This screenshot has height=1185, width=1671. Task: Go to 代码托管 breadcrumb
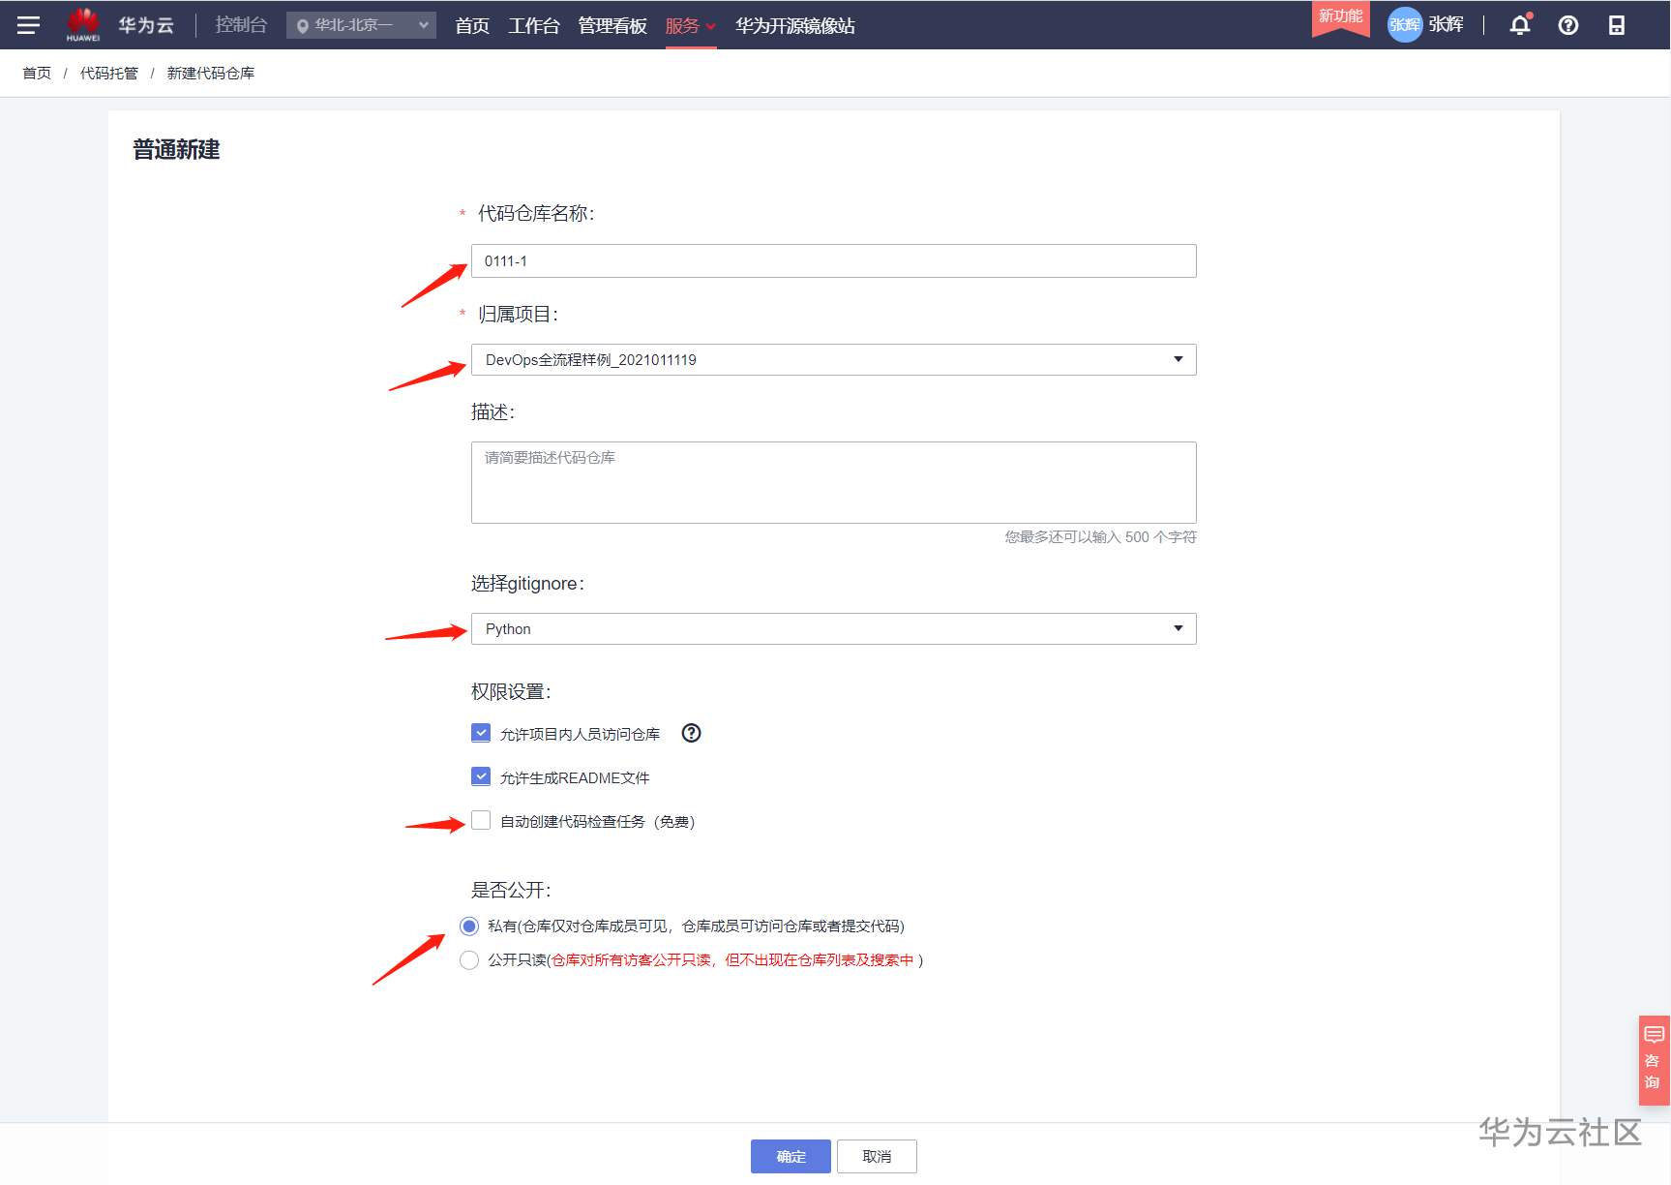point(109,74)
